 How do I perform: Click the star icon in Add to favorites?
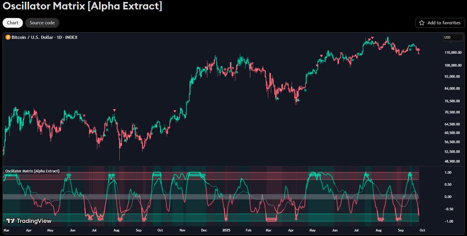pos(422,23)
